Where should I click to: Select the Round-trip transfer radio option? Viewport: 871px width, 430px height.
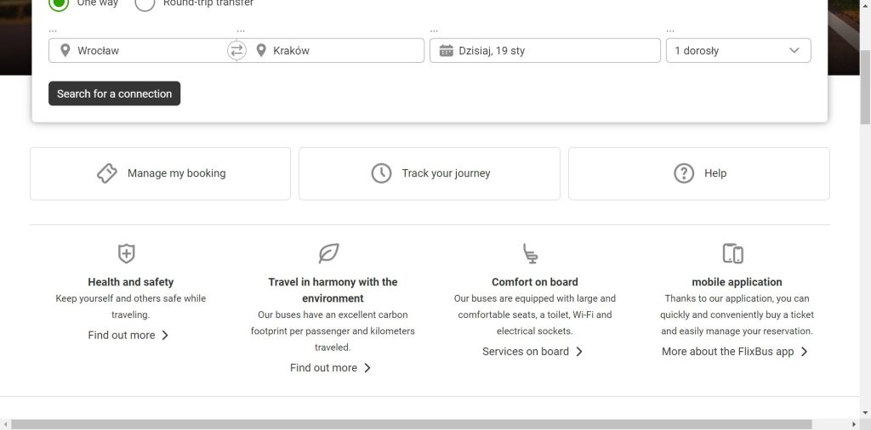(x=145, y=3)
